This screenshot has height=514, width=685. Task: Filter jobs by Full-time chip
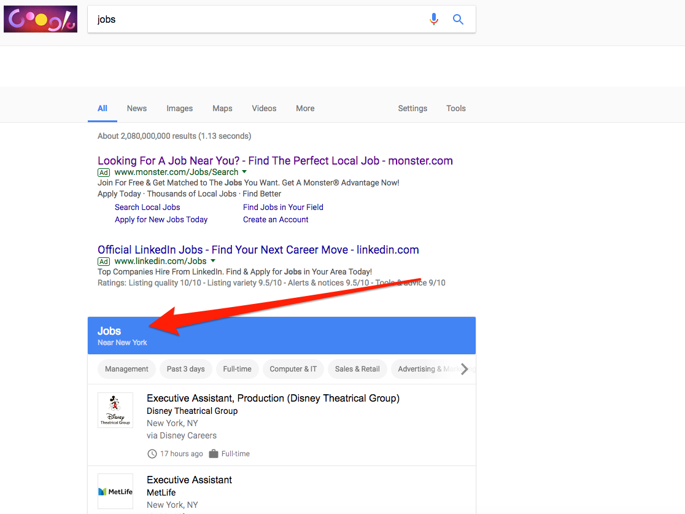pos(237,369)
